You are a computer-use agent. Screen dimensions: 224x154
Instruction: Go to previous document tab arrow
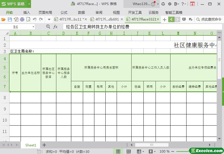[171, 19]
